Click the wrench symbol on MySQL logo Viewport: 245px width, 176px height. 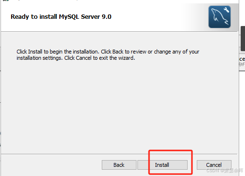coord(226,10)
